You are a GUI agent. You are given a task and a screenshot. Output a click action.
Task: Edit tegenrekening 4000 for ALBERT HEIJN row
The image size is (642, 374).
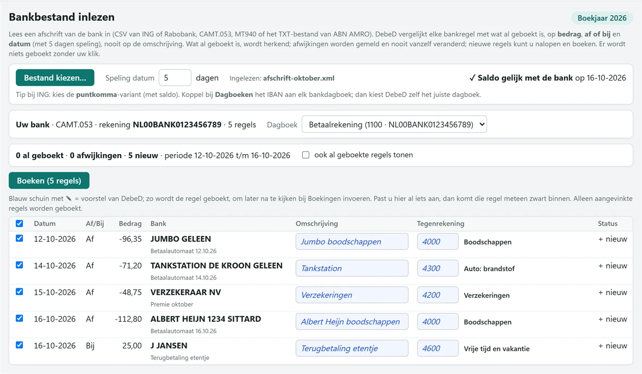[437, 322]
